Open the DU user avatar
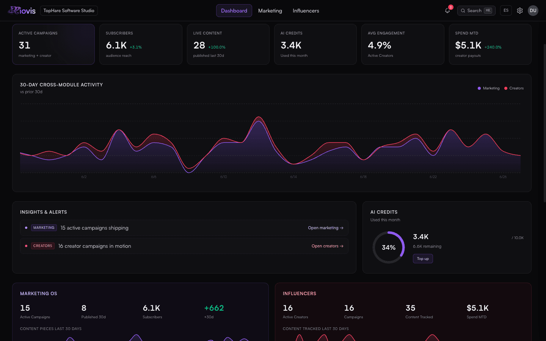The height and width of the screenshot is (341, 546). (533, 11)
